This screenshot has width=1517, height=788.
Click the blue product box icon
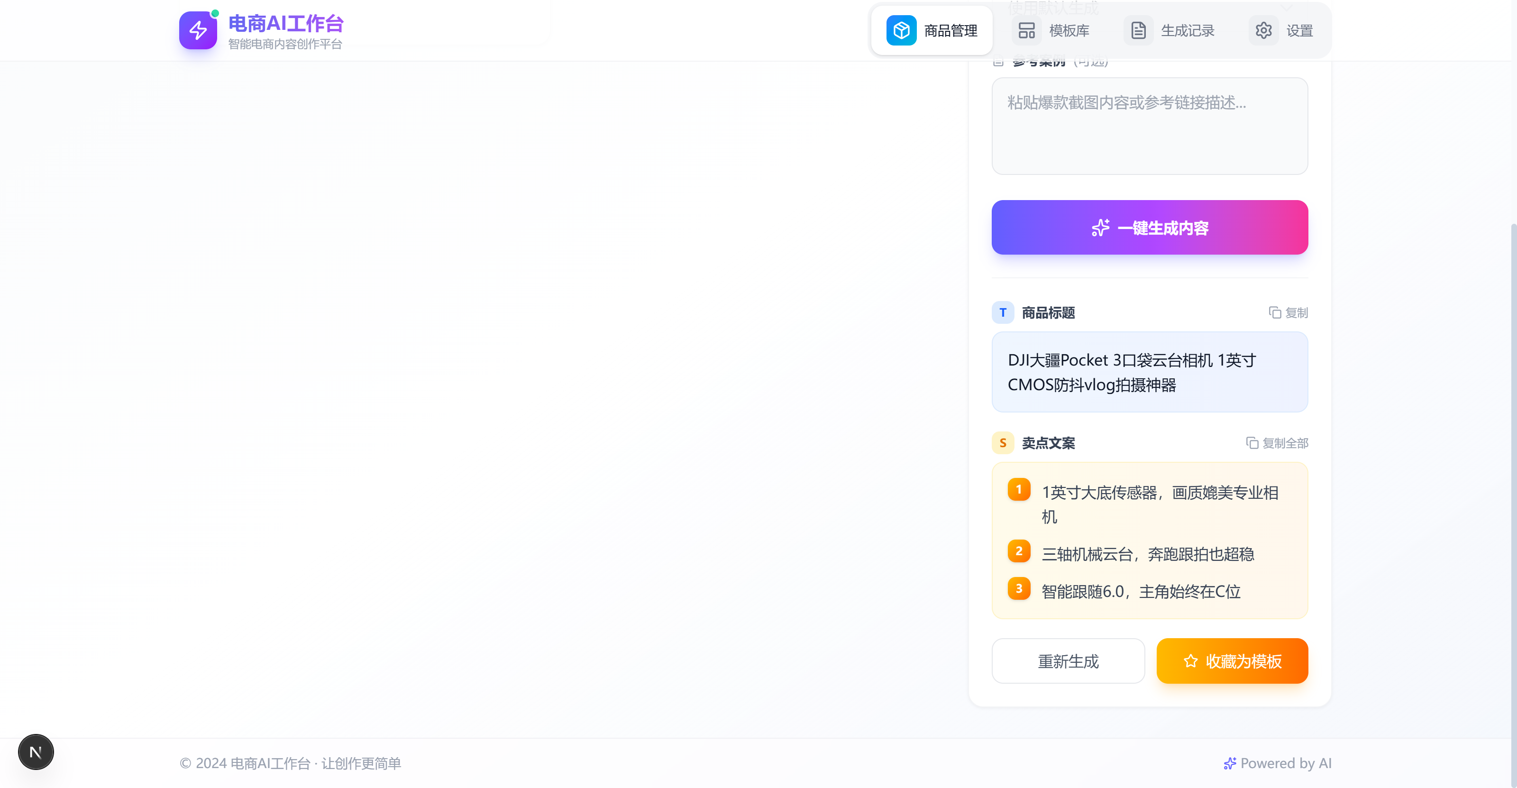point(901,31)
